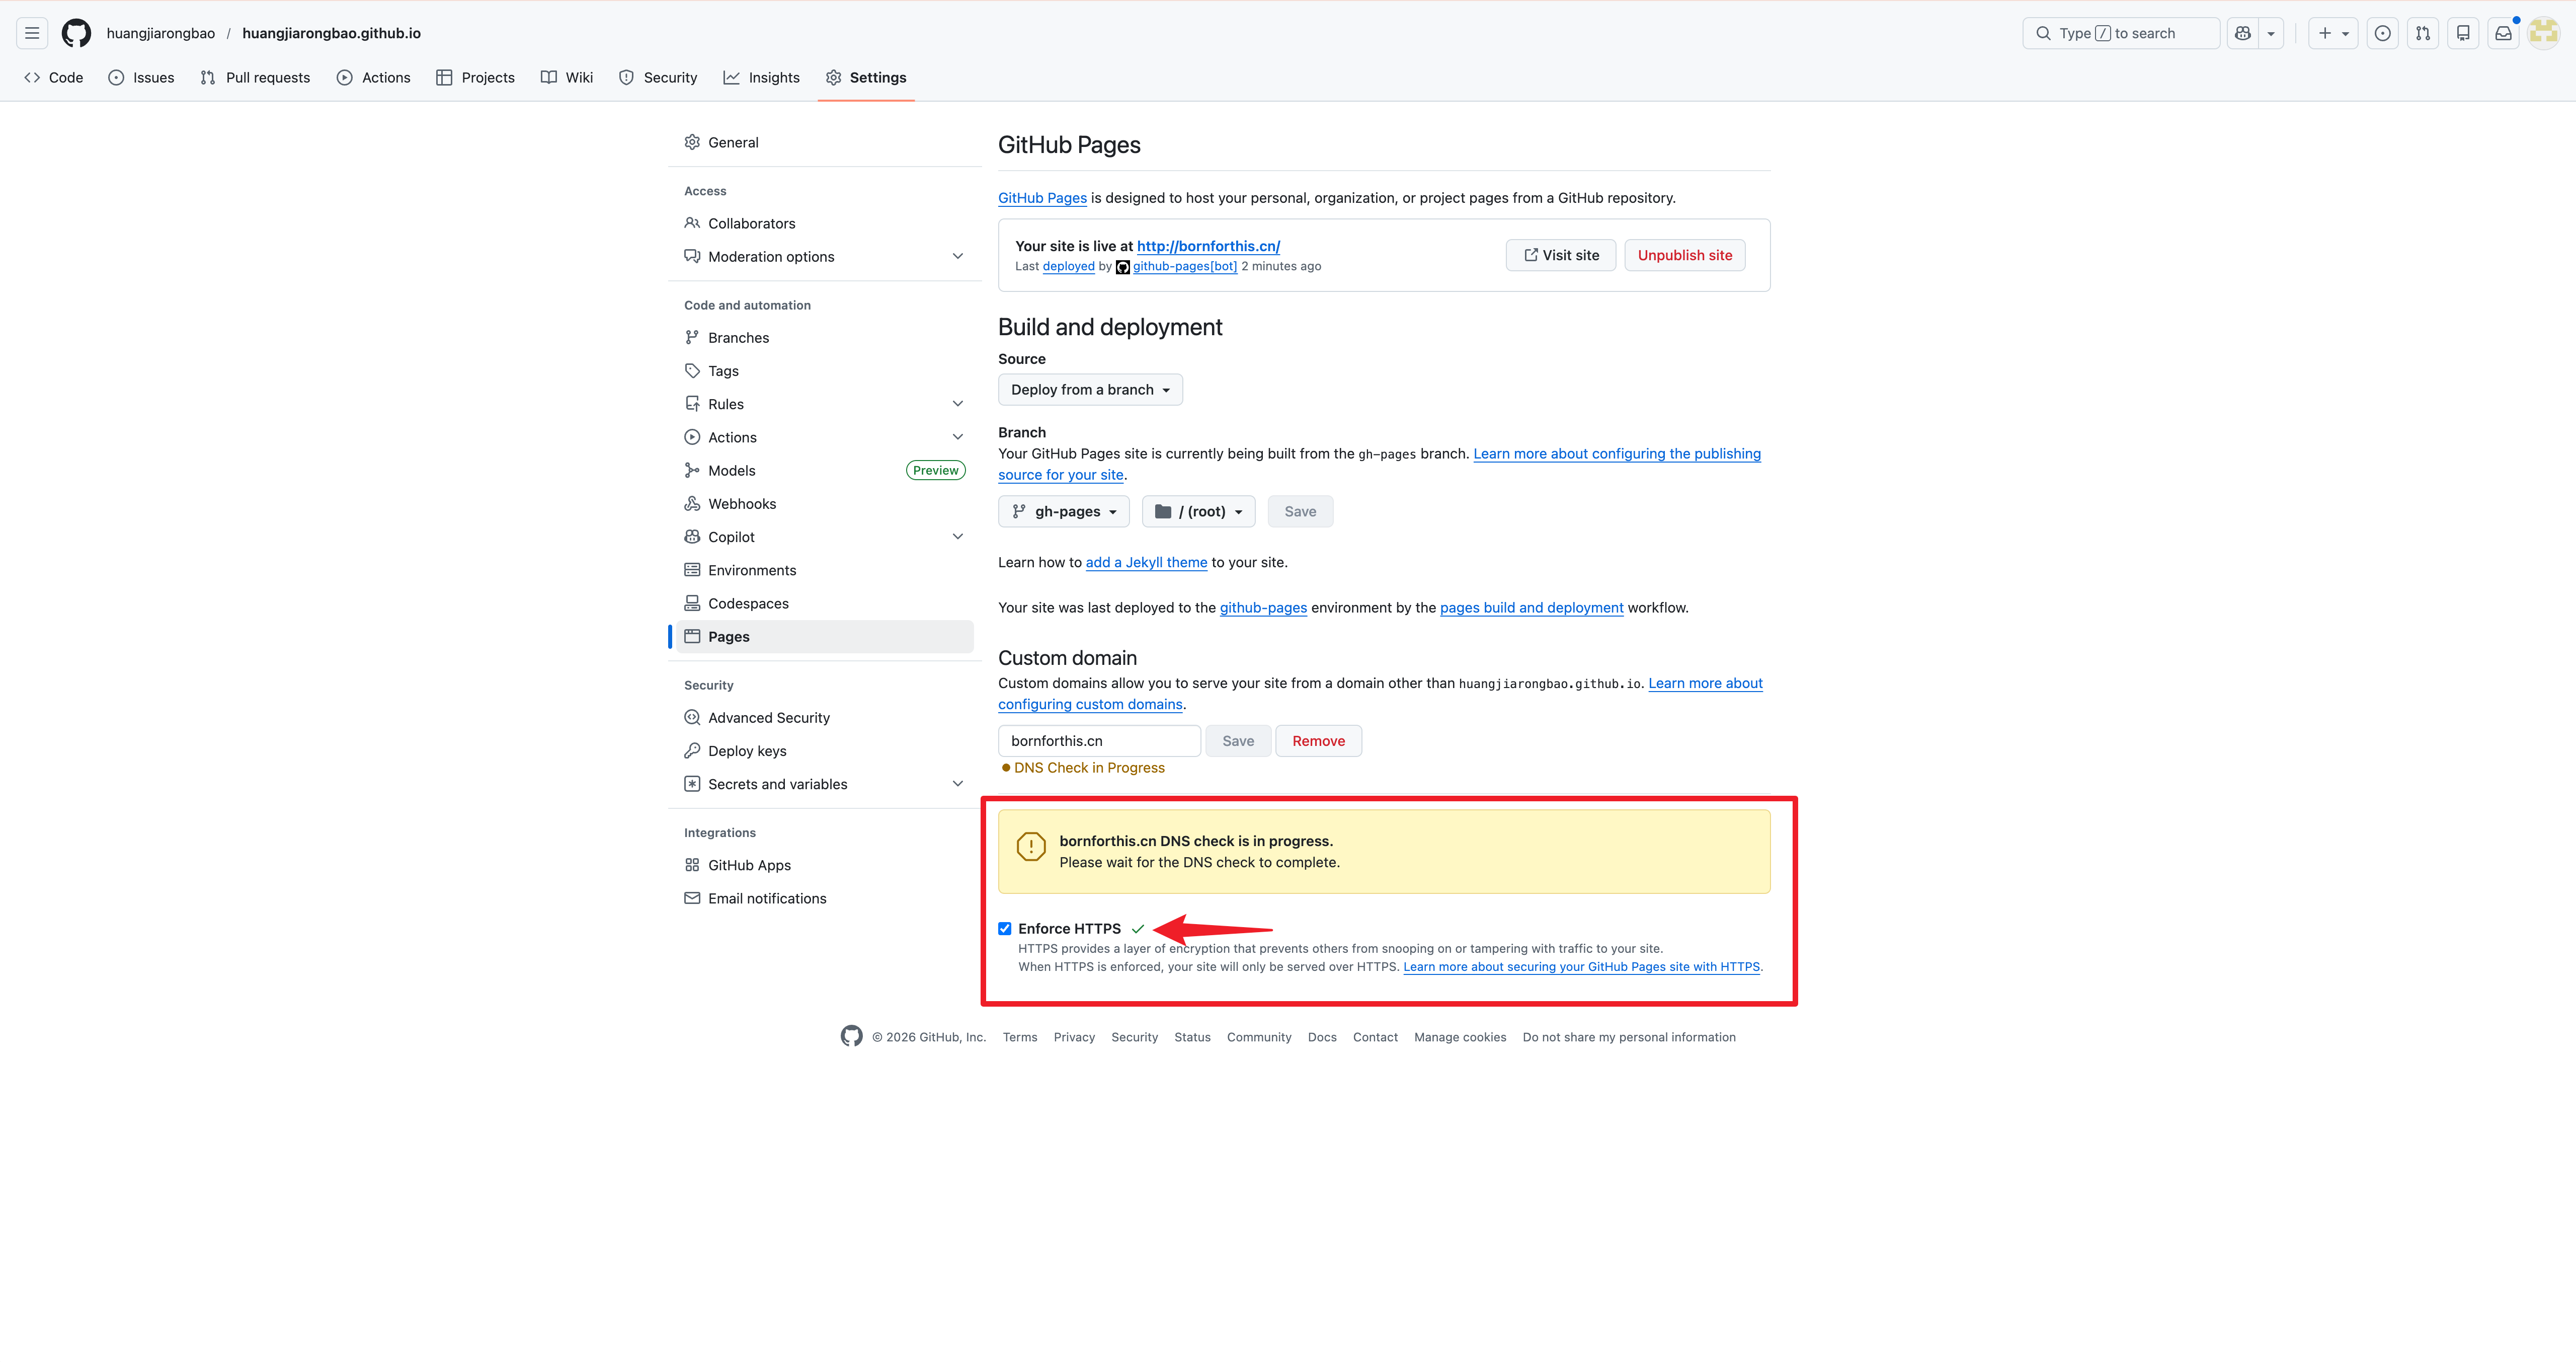The width and height of the screenshot is (2576, 1362).
Task: Follow the add a Jekyll theme link
Action: coord(1146,562)
